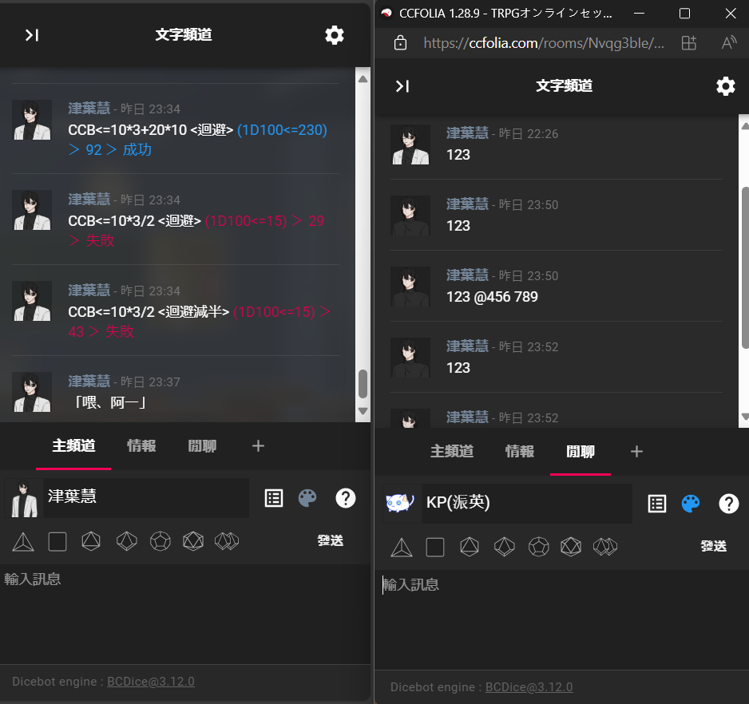Open the blue color palette beside KP(派英)
Screen dimensions: 749x704
coord(692,503)
